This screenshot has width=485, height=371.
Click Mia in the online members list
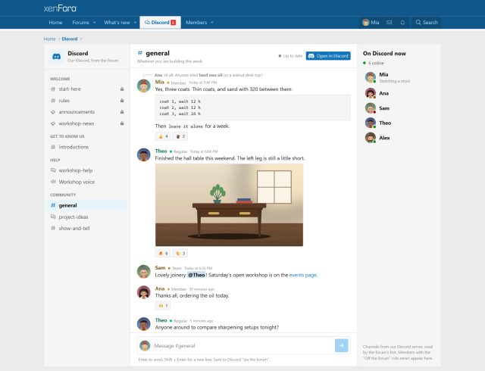point(398,77)
